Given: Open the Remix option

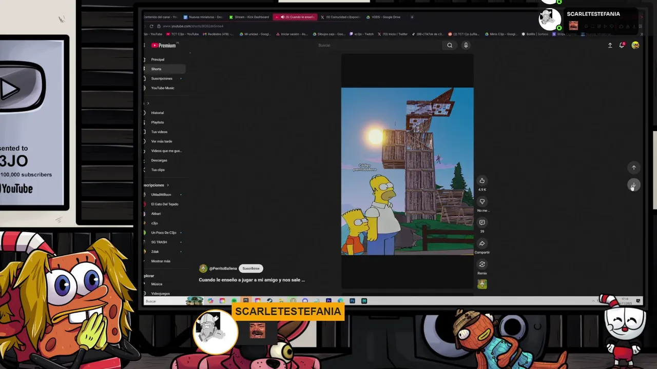Looking at the screenshot, I should tap(482, 264).
